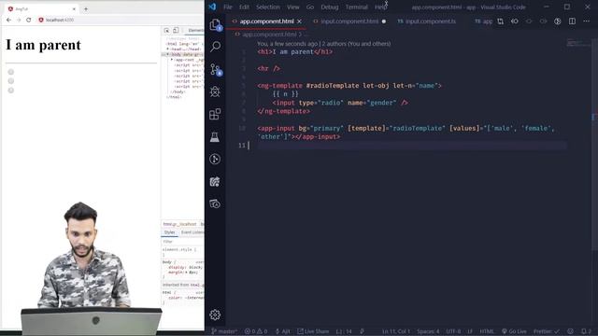Switch to input.component.html editor tab
Viewport: 598px width, 336px height.
click(x=349, y=21)
